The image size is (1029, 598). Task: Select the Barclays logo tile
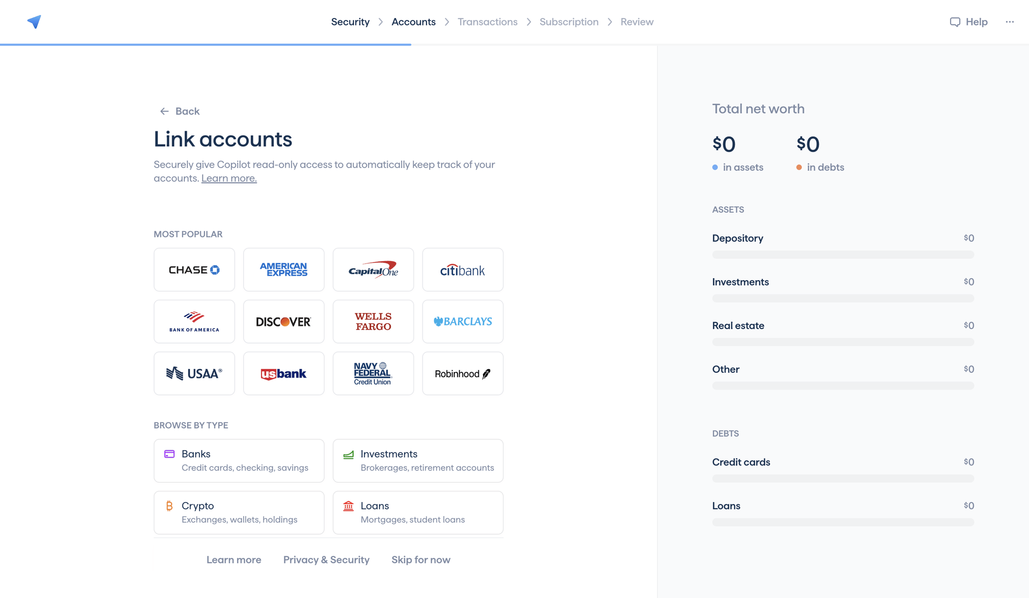[463, 322]
